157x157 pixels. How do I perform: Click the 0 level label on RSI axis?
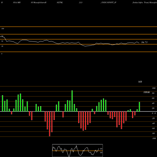click(2, 54)
